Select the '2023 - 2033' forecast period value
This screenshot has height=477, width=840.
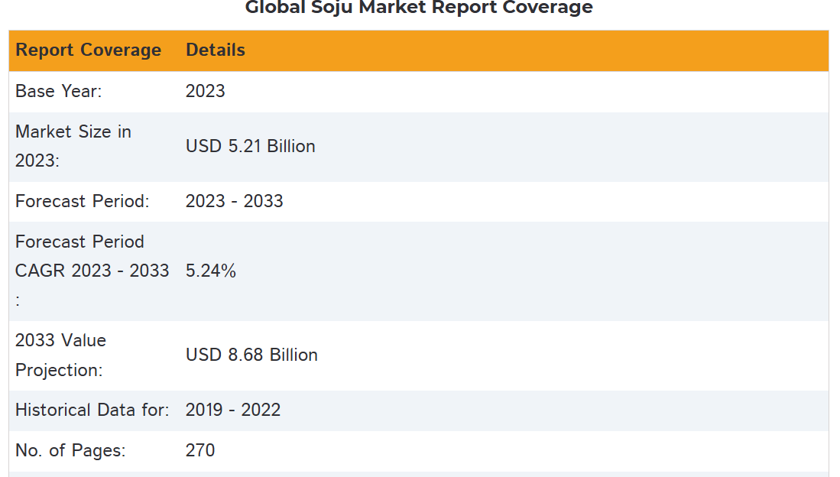coord(234,201)
